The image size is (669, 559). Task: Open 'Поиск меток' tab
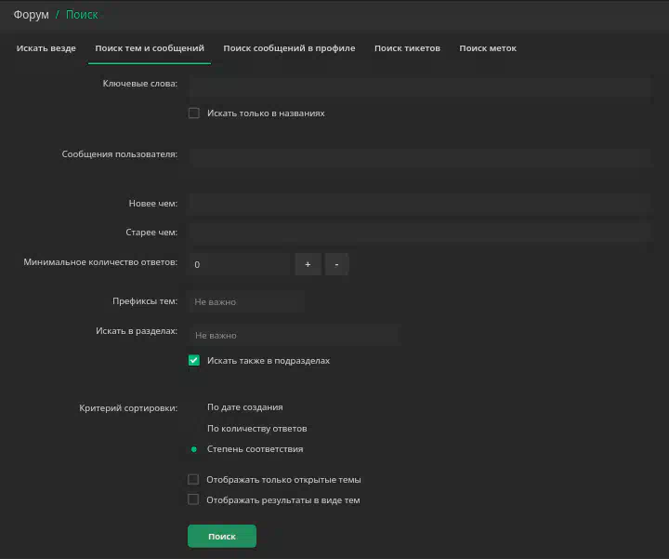488,48
